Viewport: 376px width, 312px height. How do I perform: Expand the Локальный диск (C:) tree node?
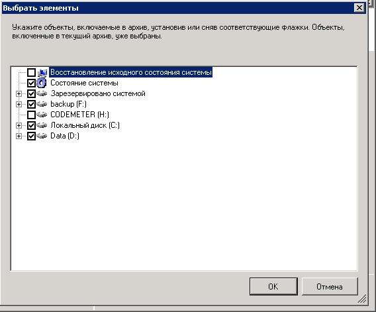pos(19,125)
